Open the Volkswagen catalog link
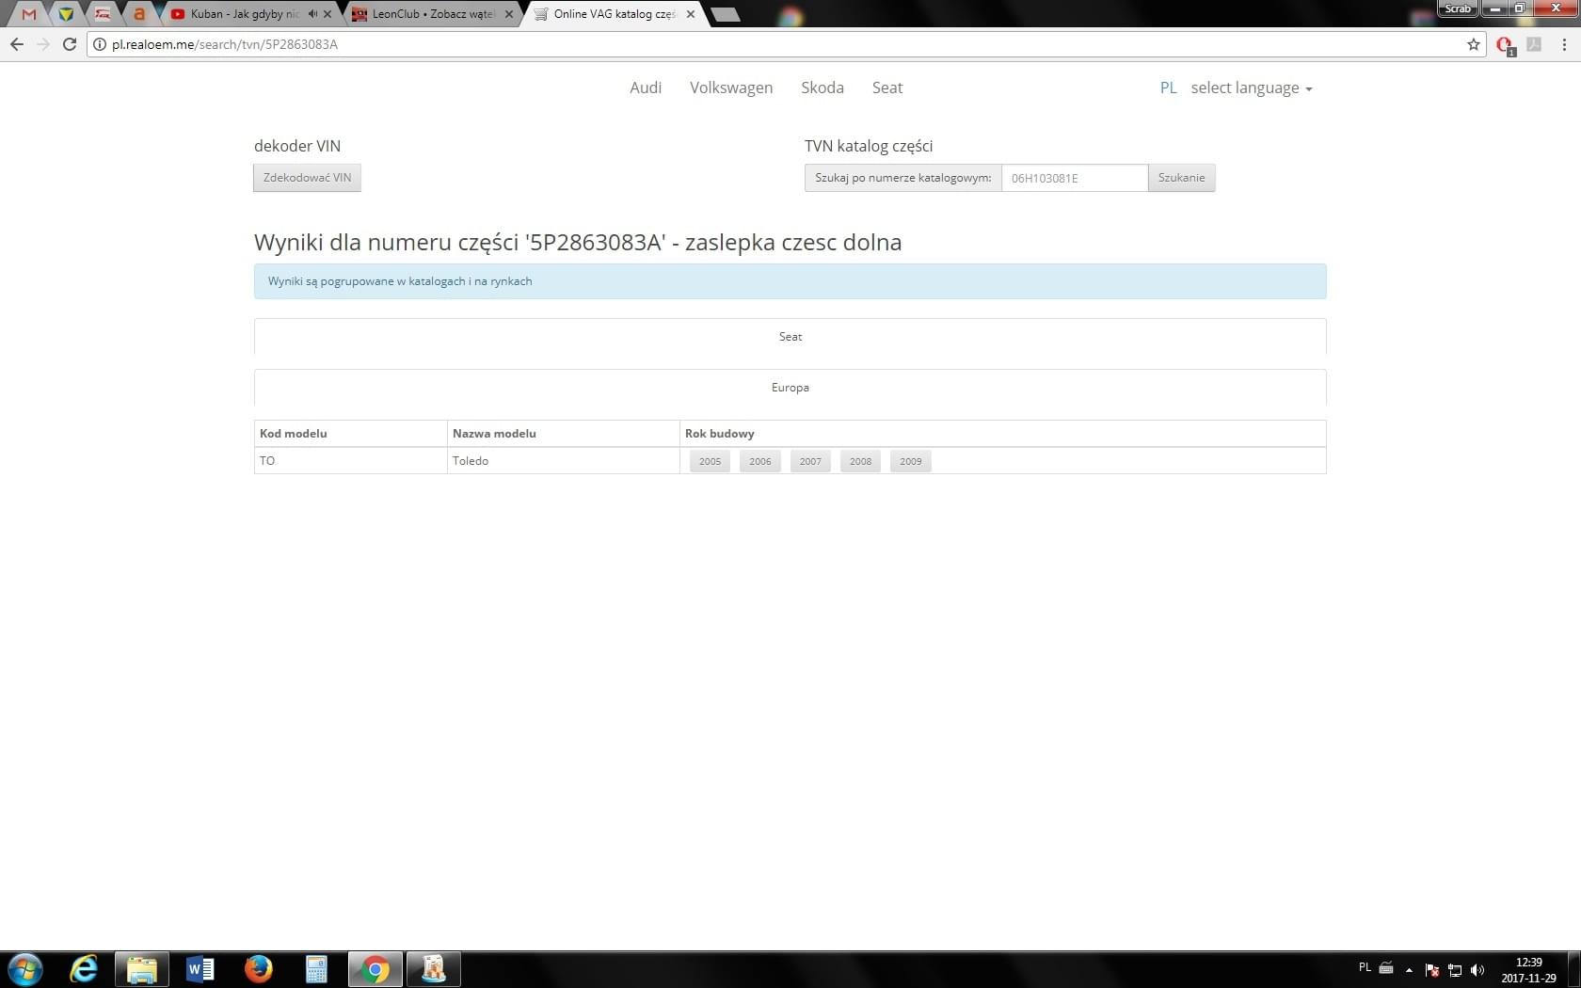This screenshot has width=1581, height=988. pos(731,88)
